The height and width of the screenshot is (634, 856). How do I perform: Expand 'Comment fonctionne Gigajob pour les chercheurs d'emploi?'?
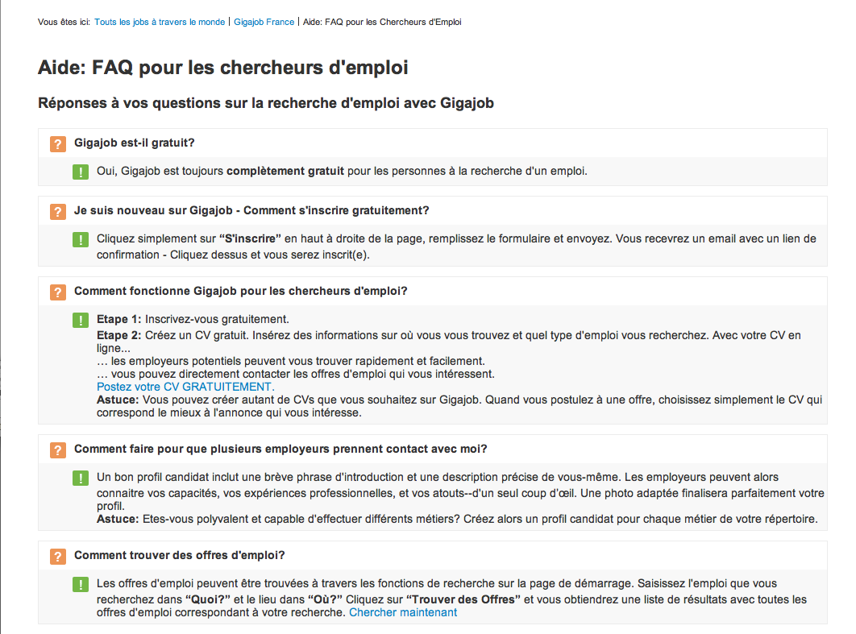241,292
